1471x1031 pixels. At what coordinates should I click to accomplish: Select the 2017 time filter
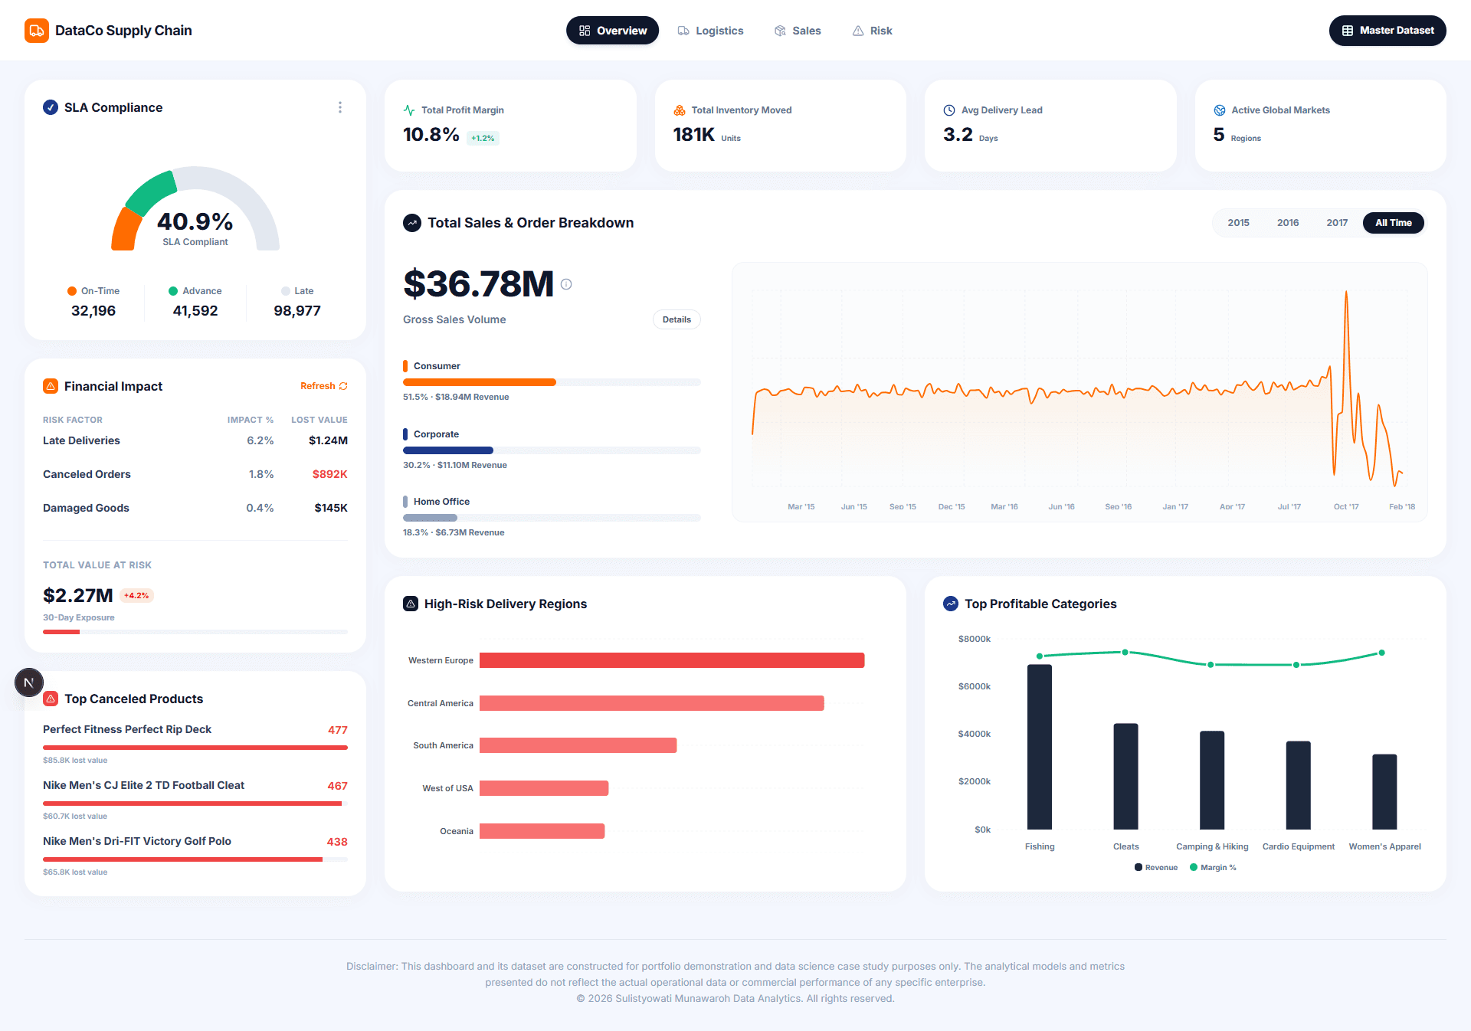click(x=1337, y=223)
